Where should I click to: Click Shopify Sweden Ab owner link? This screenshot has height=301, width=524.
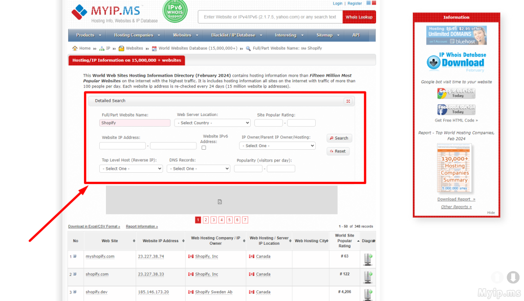click(x=214, y=292)
